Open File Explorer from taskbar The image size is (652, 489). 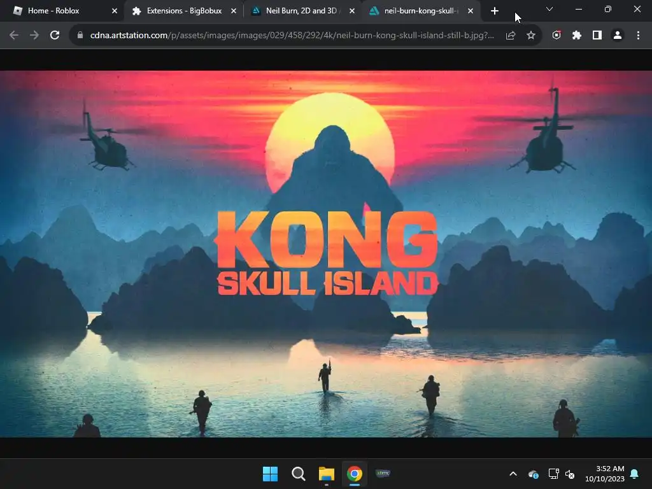click(x=327, y=474)
